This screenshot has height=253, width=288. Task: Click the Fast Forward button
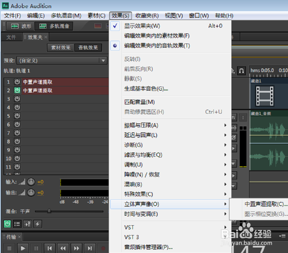76,248
